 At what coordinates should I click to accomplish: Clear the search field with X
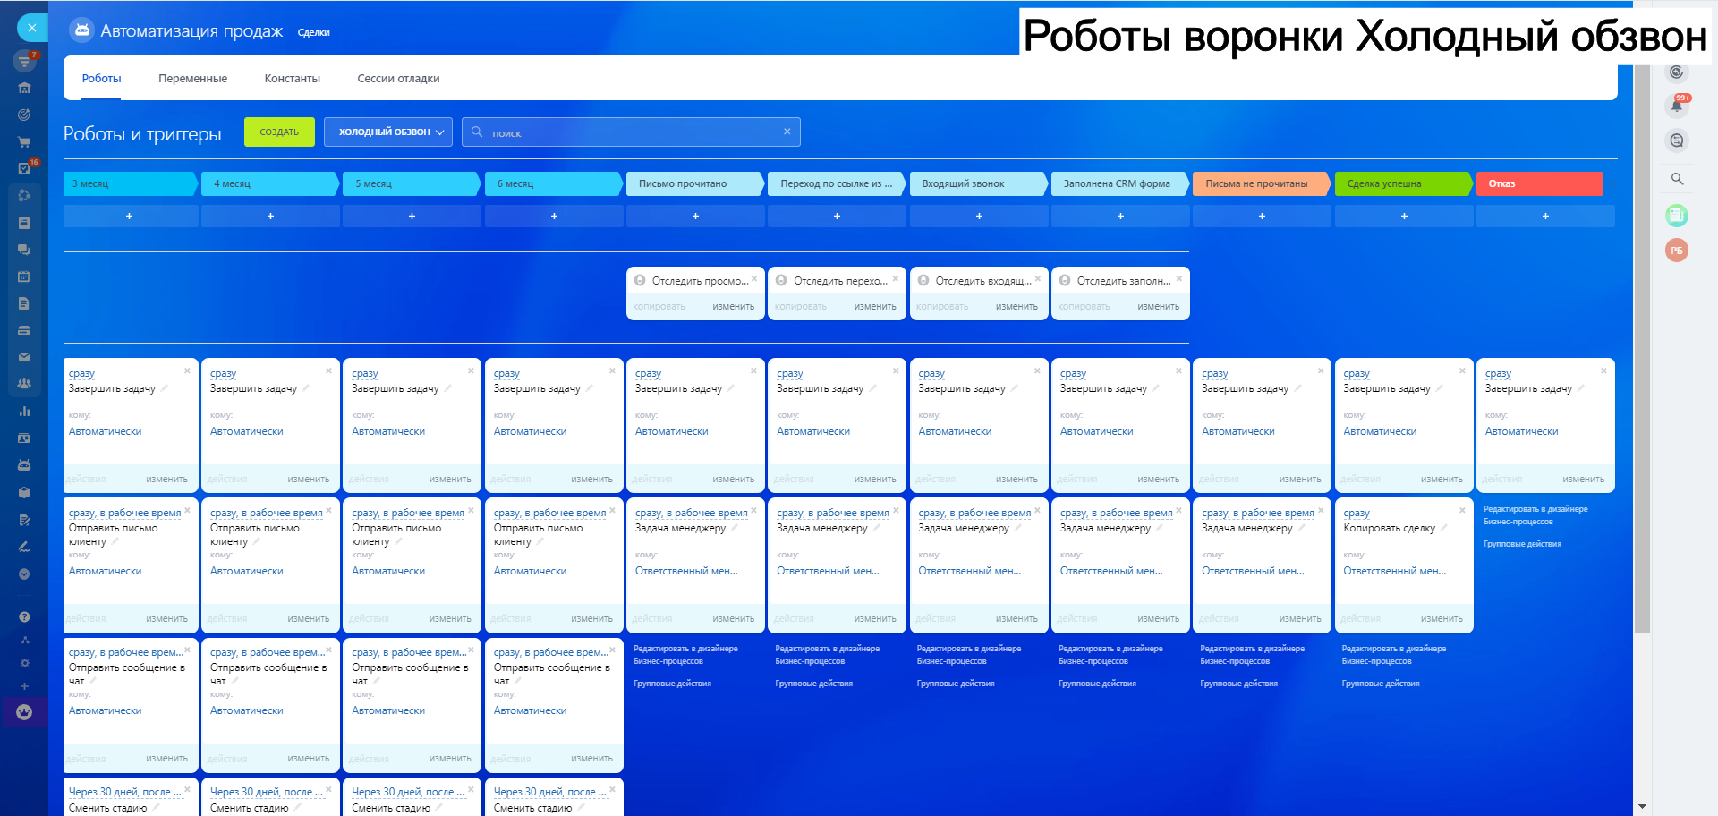click(787, 132)
